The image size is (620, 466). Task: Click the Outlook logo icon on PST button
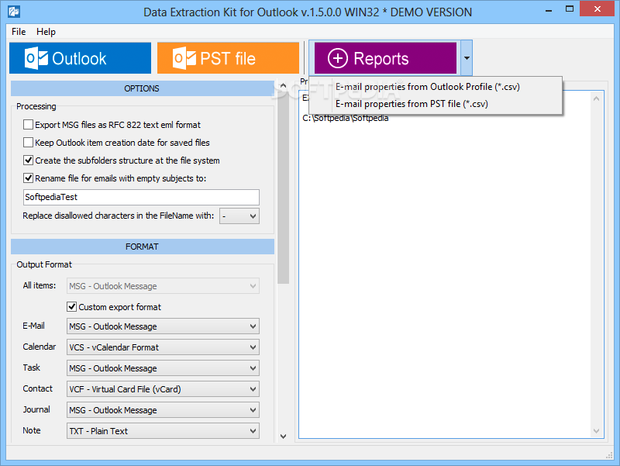pyautogui.click(x=184, y=58)
